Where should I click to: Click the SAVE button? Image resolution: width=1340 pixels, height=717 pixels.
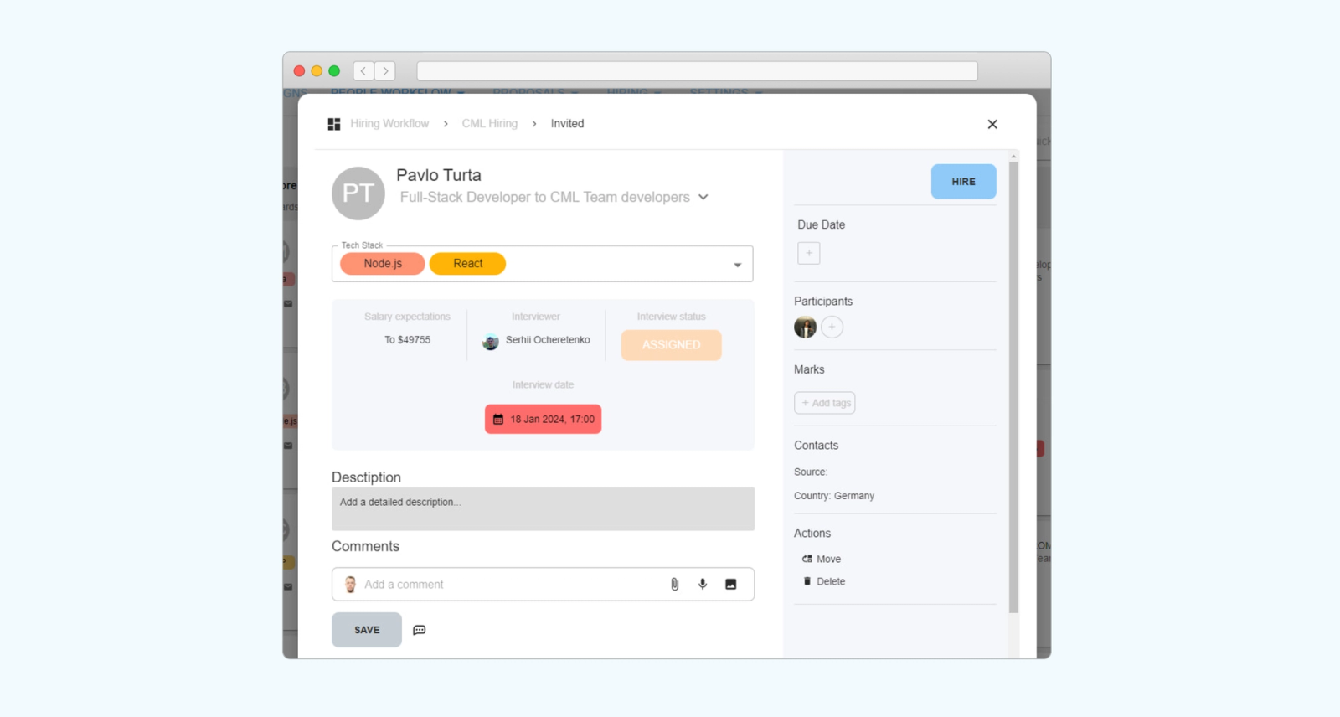367,630
